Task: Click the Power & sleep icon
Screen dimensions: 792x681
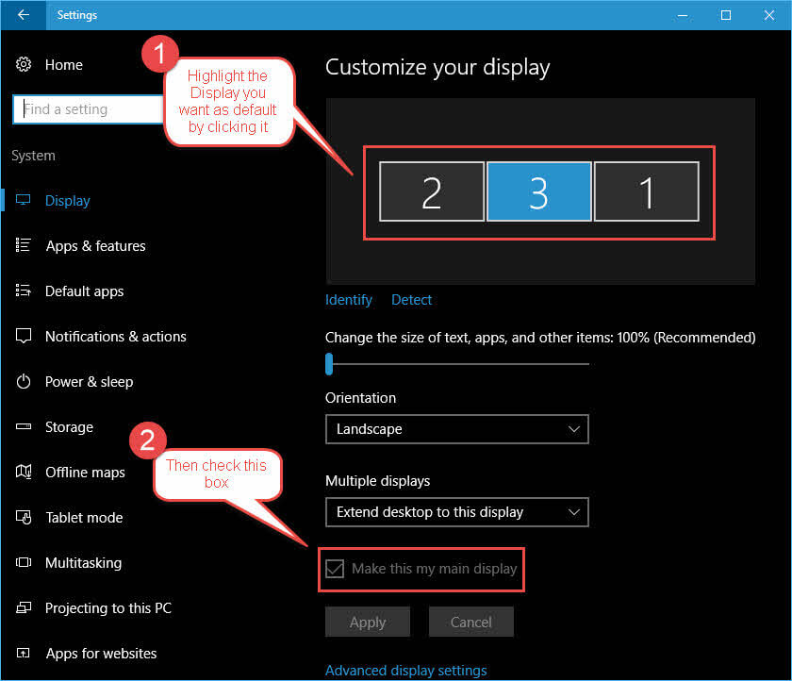Action: point(23,381)
